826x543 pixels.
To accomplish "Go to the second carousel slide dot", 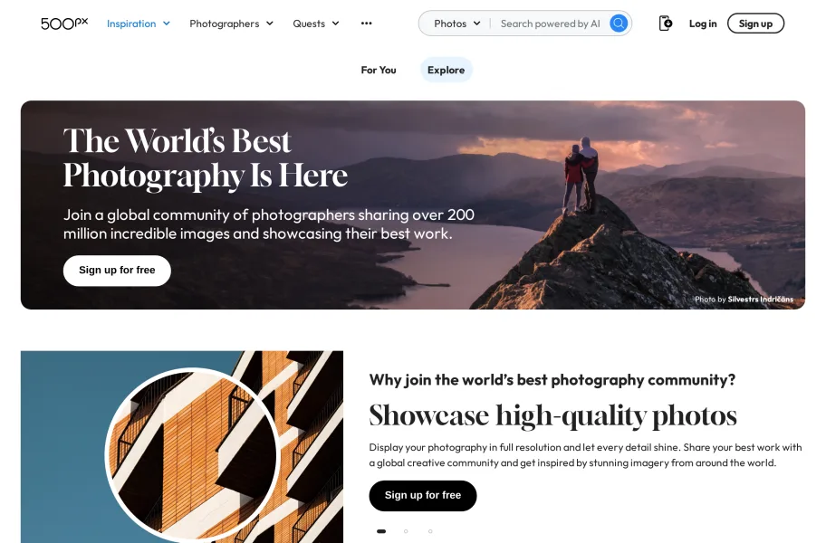I will click(406, 531).
